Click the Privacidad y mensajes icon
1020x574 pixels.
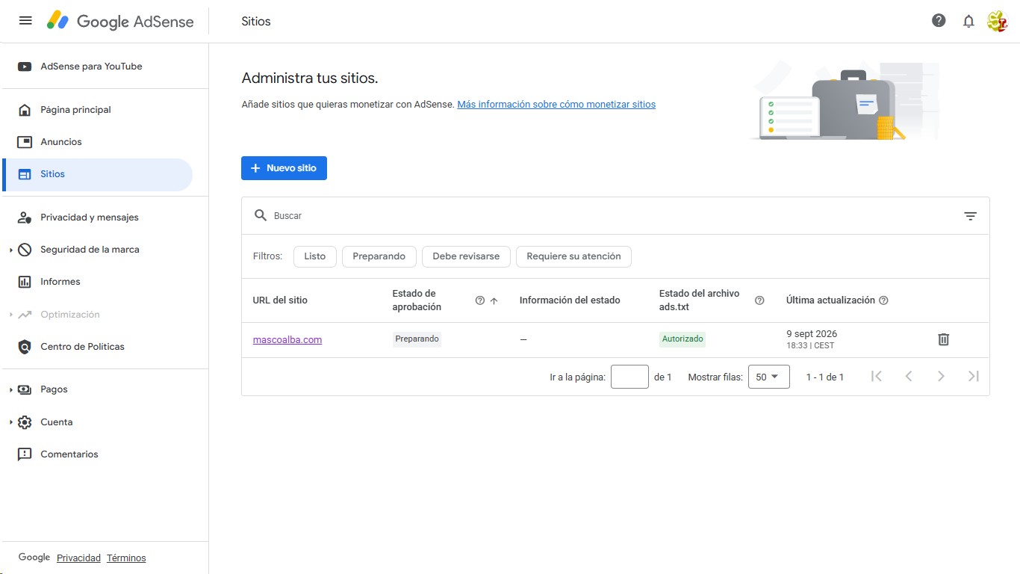25,217
